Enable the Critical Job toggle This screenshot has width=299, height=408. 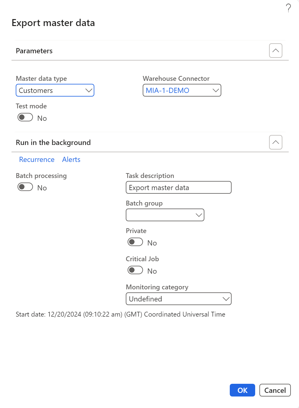[135, 270]
